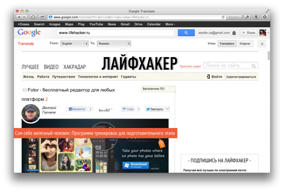284x192 pixels.
Task: Collapse the translate bar with double chevron
Action: pos(262,44)
